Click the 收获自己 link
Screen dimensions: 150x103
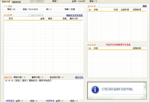(10, 101)
